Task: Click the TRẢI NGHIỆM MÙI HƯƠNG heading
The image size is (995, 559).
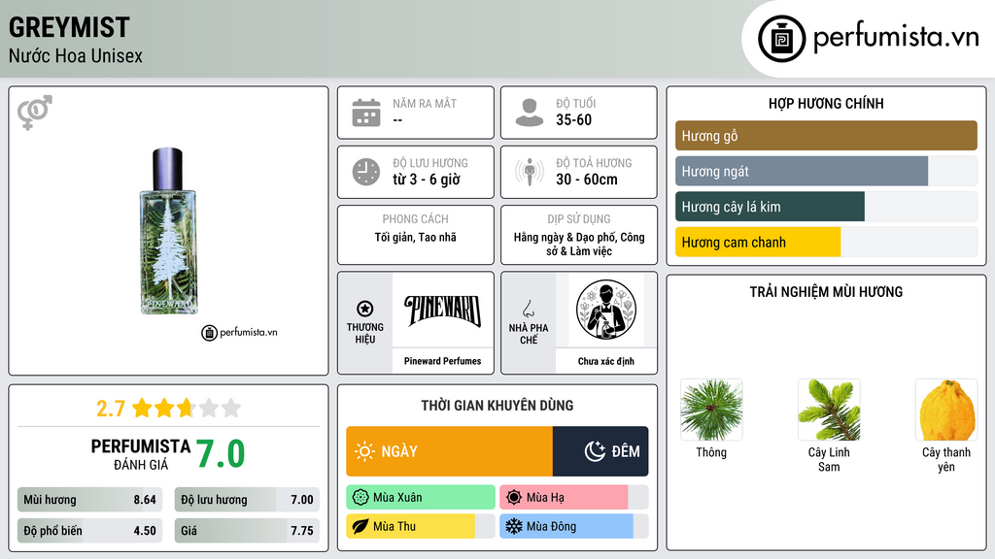Action: (x=826, y=292)
